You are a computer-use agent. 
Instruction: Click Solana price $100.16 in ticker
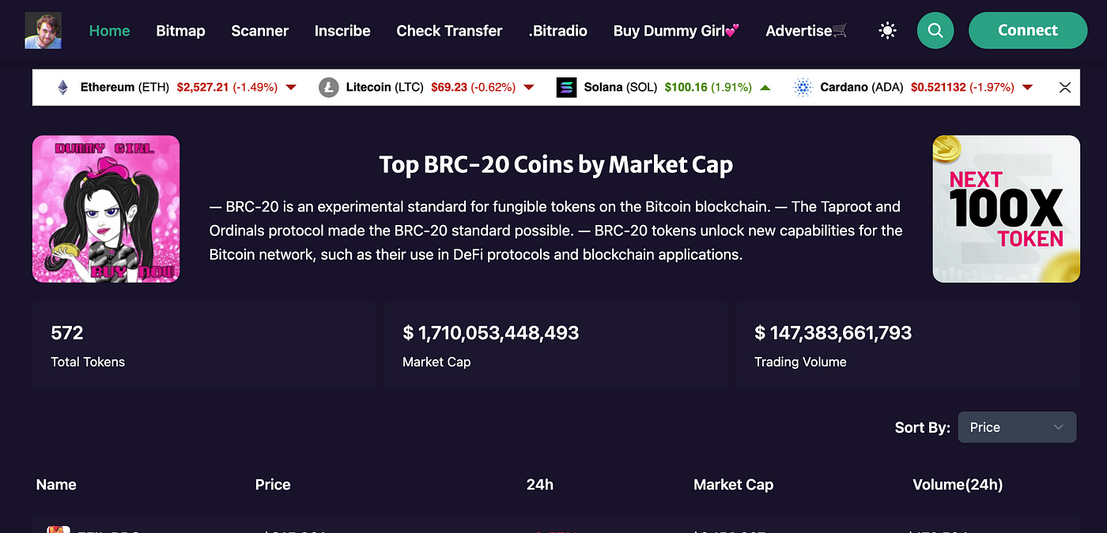pos(686,88)
